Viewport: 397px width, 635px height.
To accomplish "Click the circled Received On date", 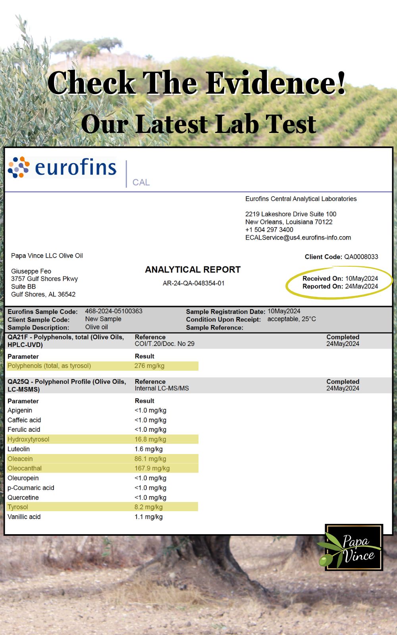I will tap(361, 278).
